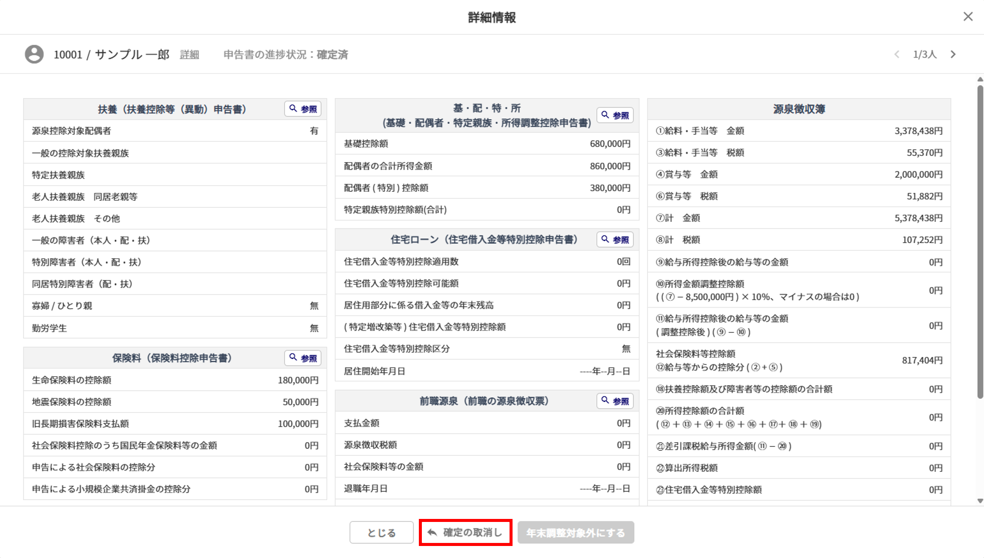Viewport: 984px width, 558px height.
Task: Click the scrollbar up arrow
Action: (979, 80)
